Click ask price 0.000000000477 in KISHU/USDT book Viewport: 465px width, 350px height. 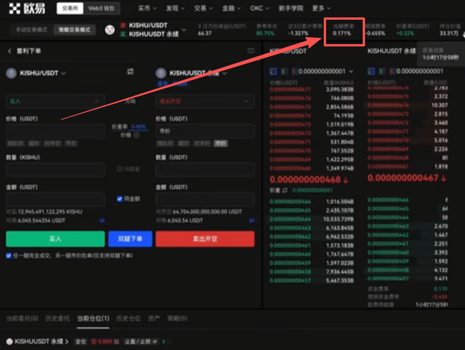290,89
